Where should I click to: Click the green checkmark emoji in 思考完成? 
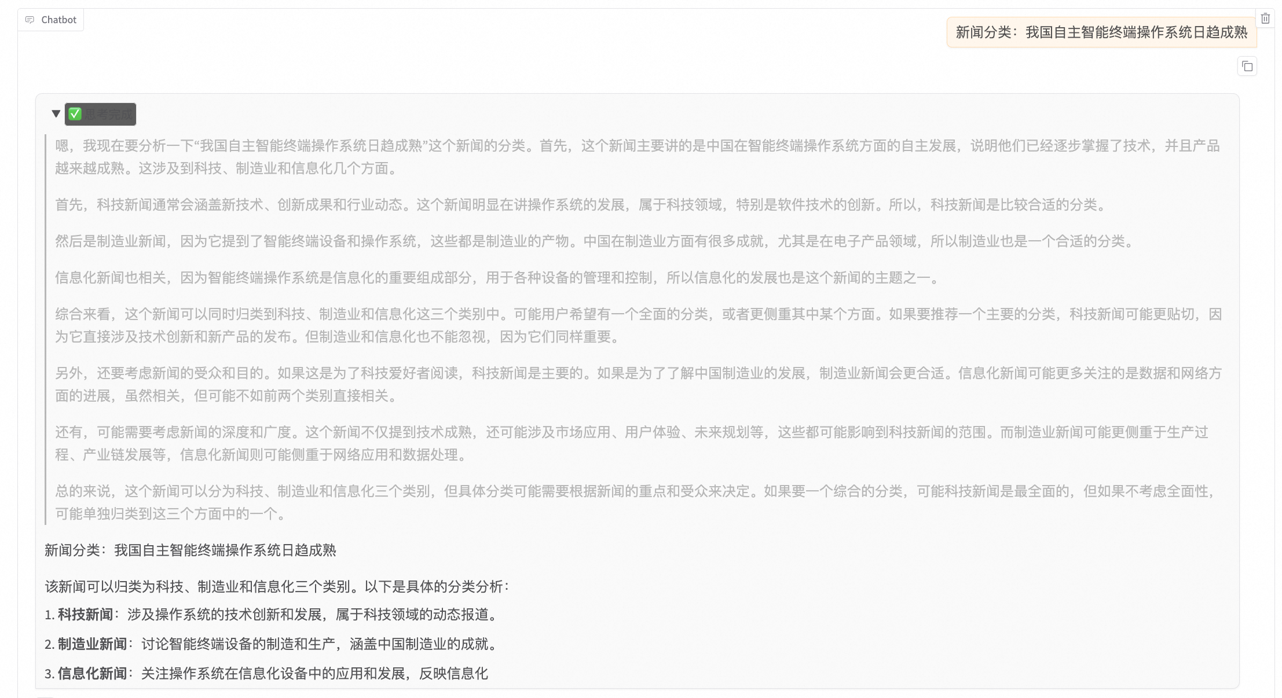pyautogui.click(x=75, y=114)
